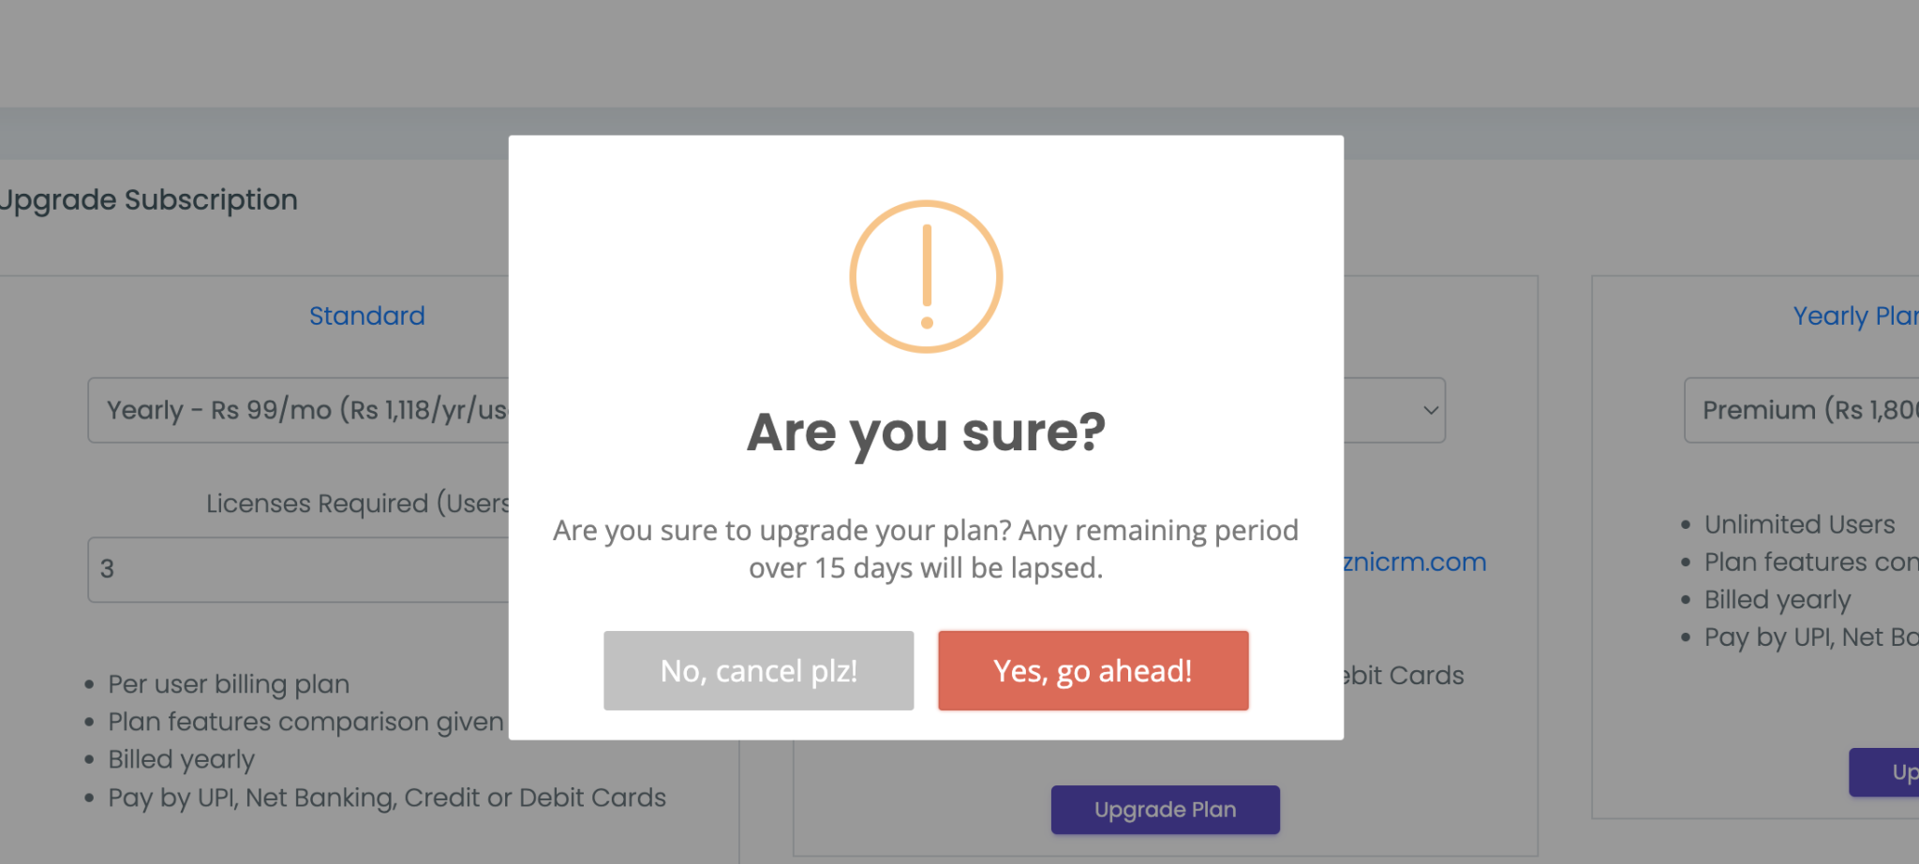
Task: Select the Licenses Required input showing 3
Action: [x=300, y=569]
